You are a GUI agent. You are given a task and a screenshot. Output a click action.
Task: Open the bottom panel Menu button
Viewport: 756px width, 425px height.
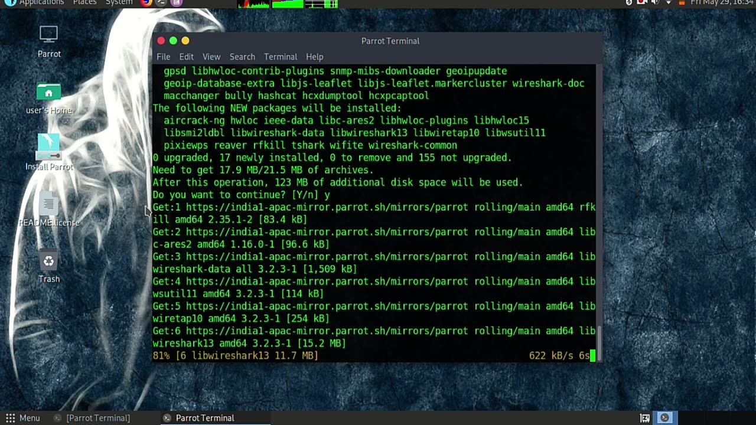click(22, 418)
